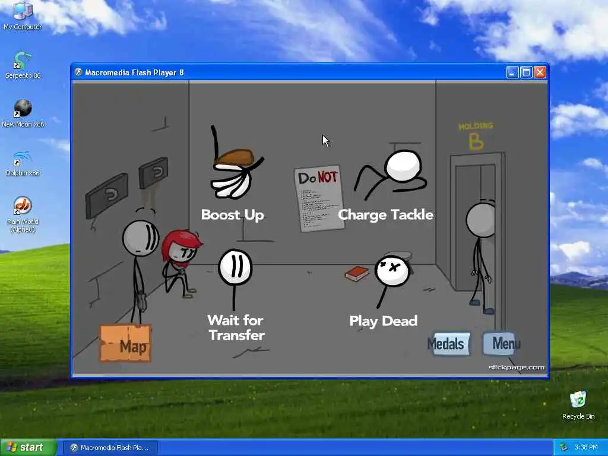
Task: Click the guard standing in Holding B doorway
Action: click(481, 256)
